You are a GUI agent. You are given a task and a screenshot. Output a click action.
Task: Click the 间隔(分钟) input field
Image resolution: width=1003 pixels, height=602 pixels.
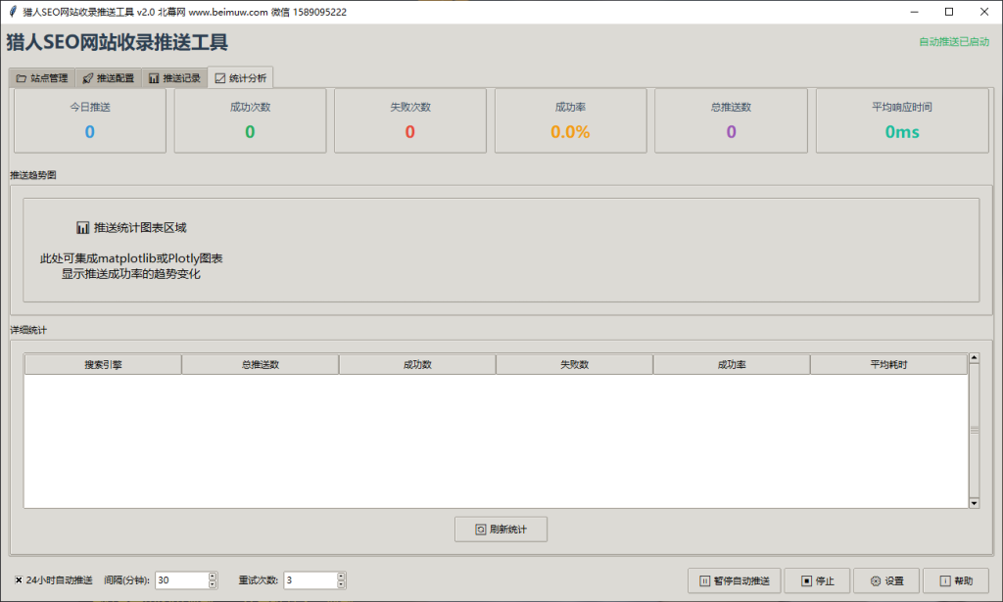tap(181, 580)
